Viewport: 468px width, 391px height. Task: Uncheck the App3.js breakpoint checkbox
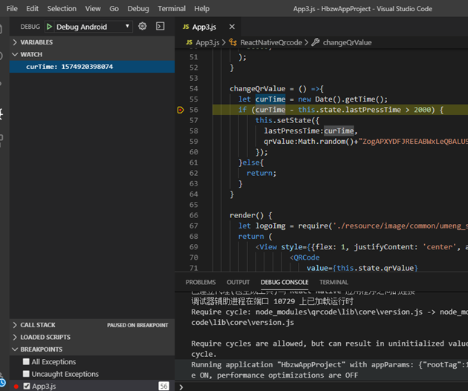[x=27, y=386]
